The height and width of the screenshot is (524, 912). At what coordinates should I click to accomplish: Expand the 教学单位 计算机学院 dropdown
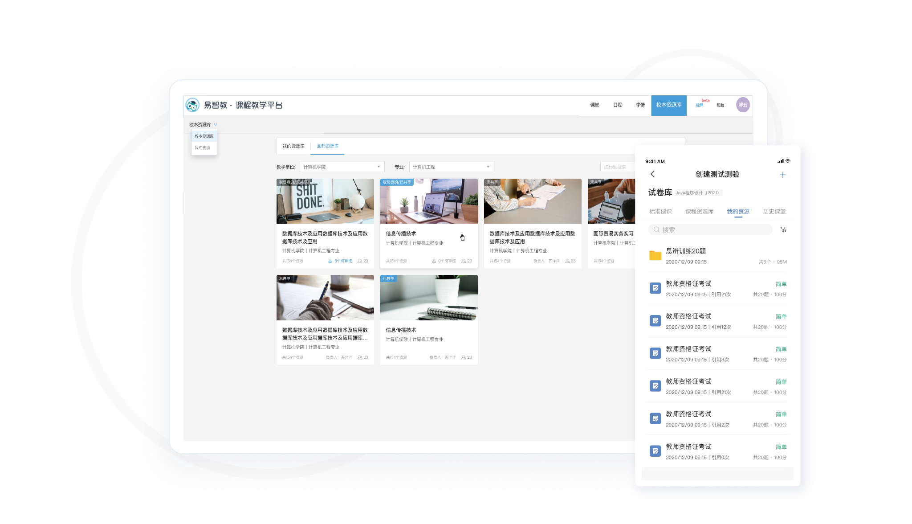click(342, 167)
